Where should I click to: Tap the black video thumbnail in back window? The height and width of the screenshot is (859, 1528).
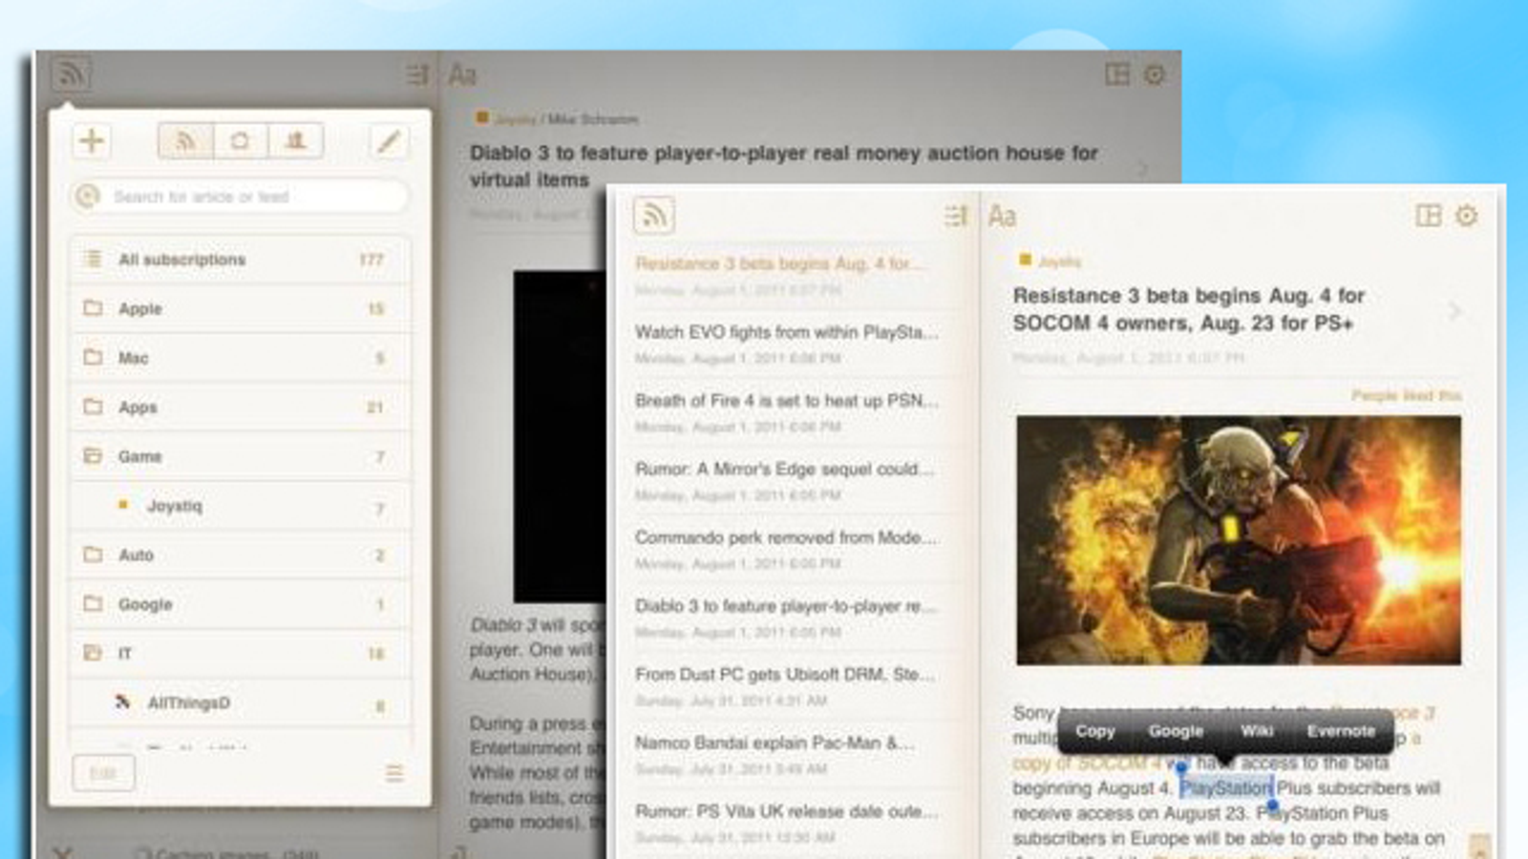point(560,436)
